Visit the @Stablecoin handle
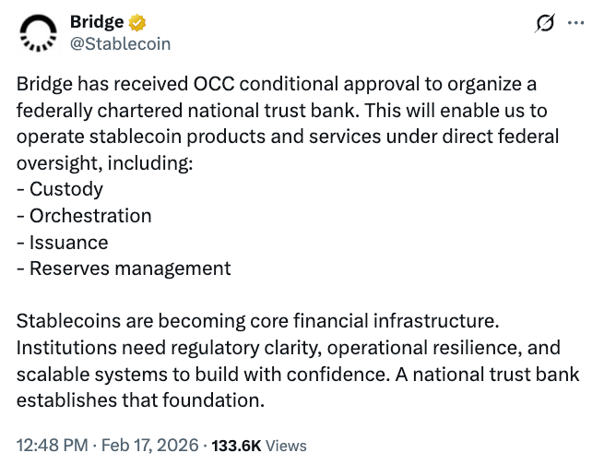The image size is (604, 465). [120, 42]
